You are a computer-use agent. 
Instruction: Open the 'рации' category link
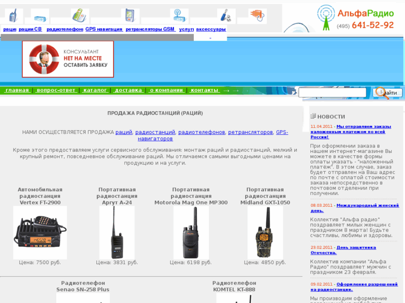10,29
